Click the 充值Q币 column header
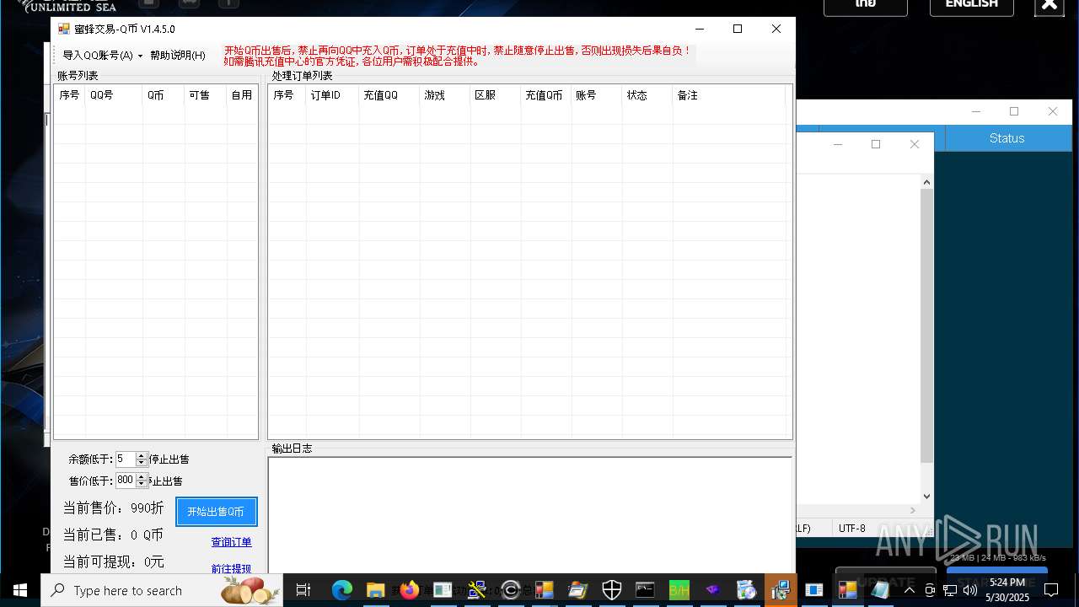 pyautogui.click(x=546, y=95)
